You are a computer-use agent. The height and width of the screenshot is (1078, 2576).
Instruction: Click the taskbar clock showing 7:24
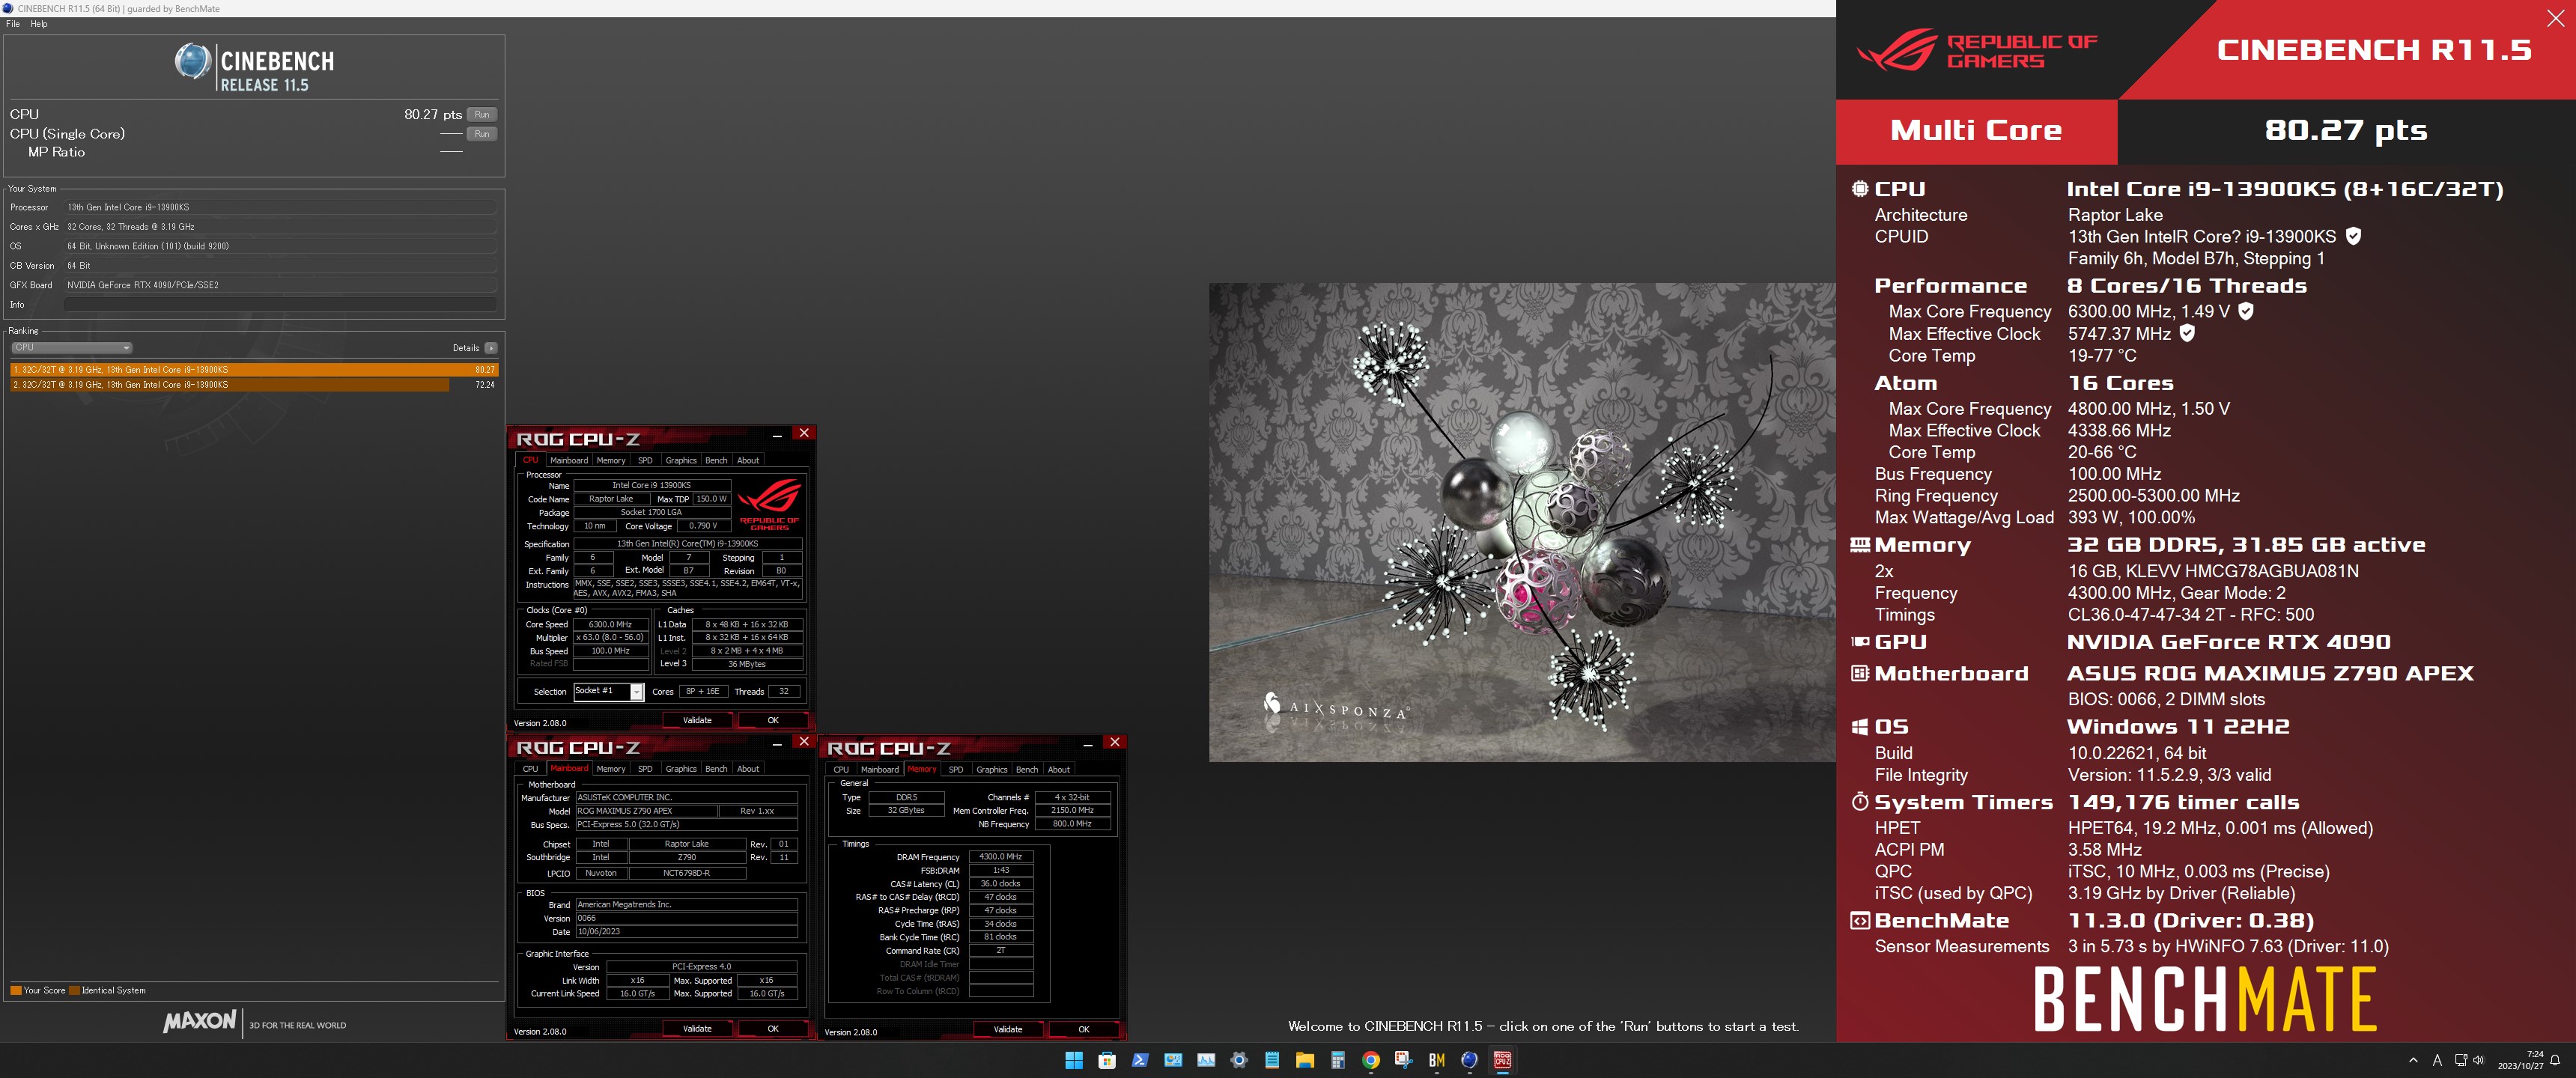(x=2520, y=1060)
